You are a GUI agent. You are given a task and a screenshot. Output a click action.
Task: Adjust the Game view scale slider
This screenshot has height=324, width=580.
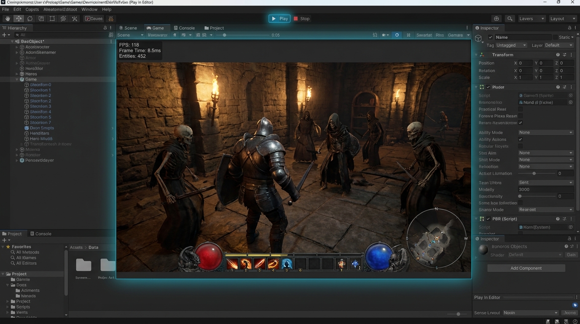pos(242,35)
